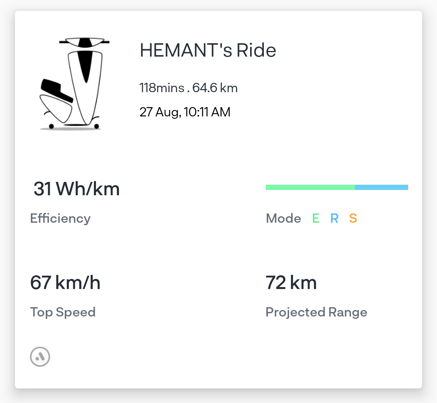Click the scooter front wheel dot
Viewport: 437px width, 403px height.
[97, 127]
